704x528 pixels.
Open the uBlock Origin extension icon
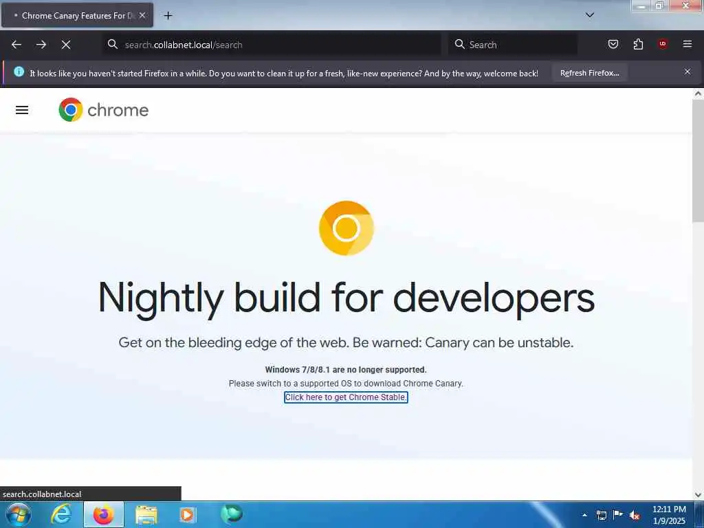click(663, 44)
